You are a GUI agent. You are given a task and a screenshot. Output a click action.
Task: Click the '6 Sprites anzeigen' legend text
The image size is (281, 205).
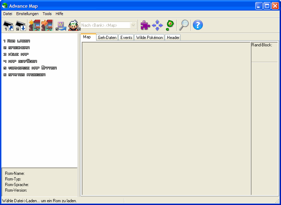tap(24, 75)
